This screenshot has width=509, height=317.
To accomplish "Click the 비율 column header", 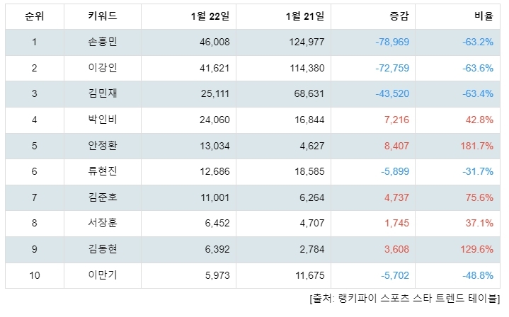I will [x=484, y=16].
